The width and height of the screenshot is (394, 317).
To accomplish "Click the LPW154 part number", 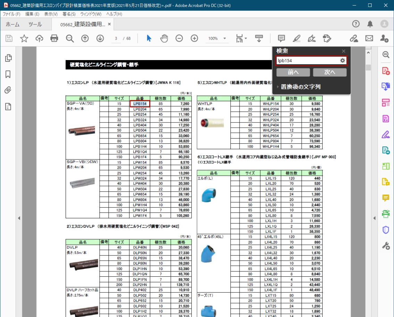I will 140,162.
